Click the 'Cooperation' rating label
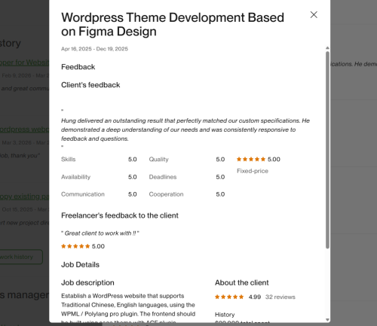The image size is (377, 326). click(x=166, y=194)
